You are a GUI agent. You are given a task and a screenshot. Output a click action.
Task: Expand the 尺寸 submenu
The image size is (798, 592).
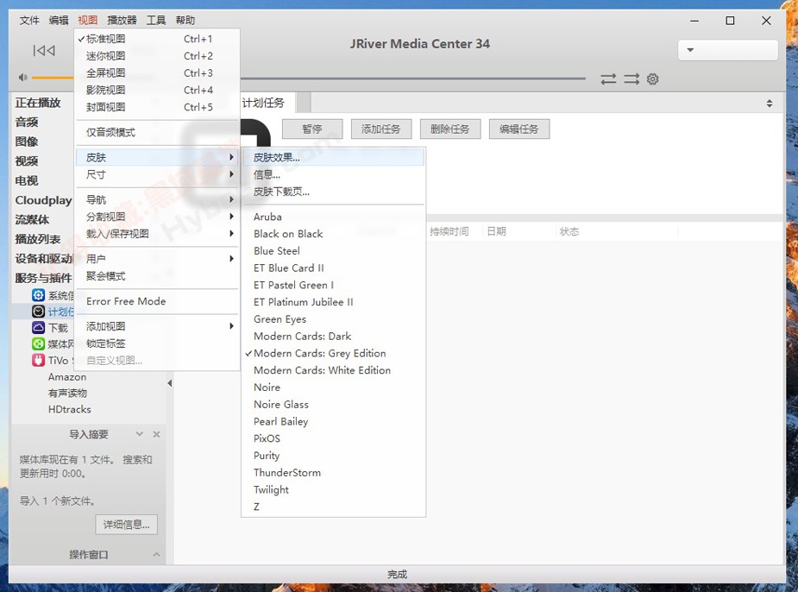[x=157, y=174]
